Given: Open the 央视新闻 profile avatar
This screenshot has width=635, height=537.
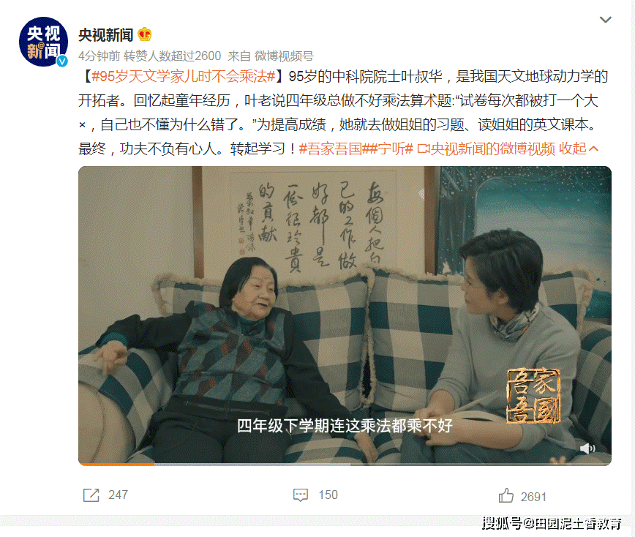Looking at the screenshot, I should point(43,42).
